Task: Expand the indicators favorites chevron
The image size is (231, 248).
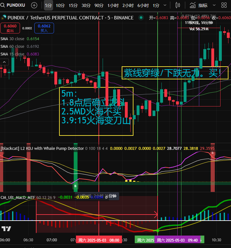Action: [x=214, y=5]
